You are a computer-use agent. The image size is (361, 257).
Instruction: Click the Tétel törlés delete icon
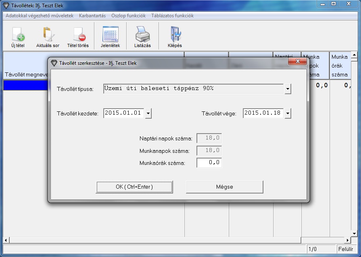click(x=78, y=35)
